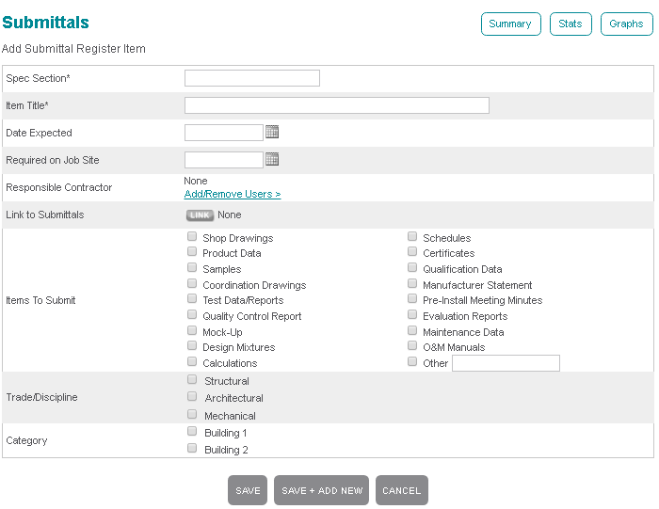Switch to the Stats view
Viewport: 659px width, 509px height.
[x=571, y=24]
